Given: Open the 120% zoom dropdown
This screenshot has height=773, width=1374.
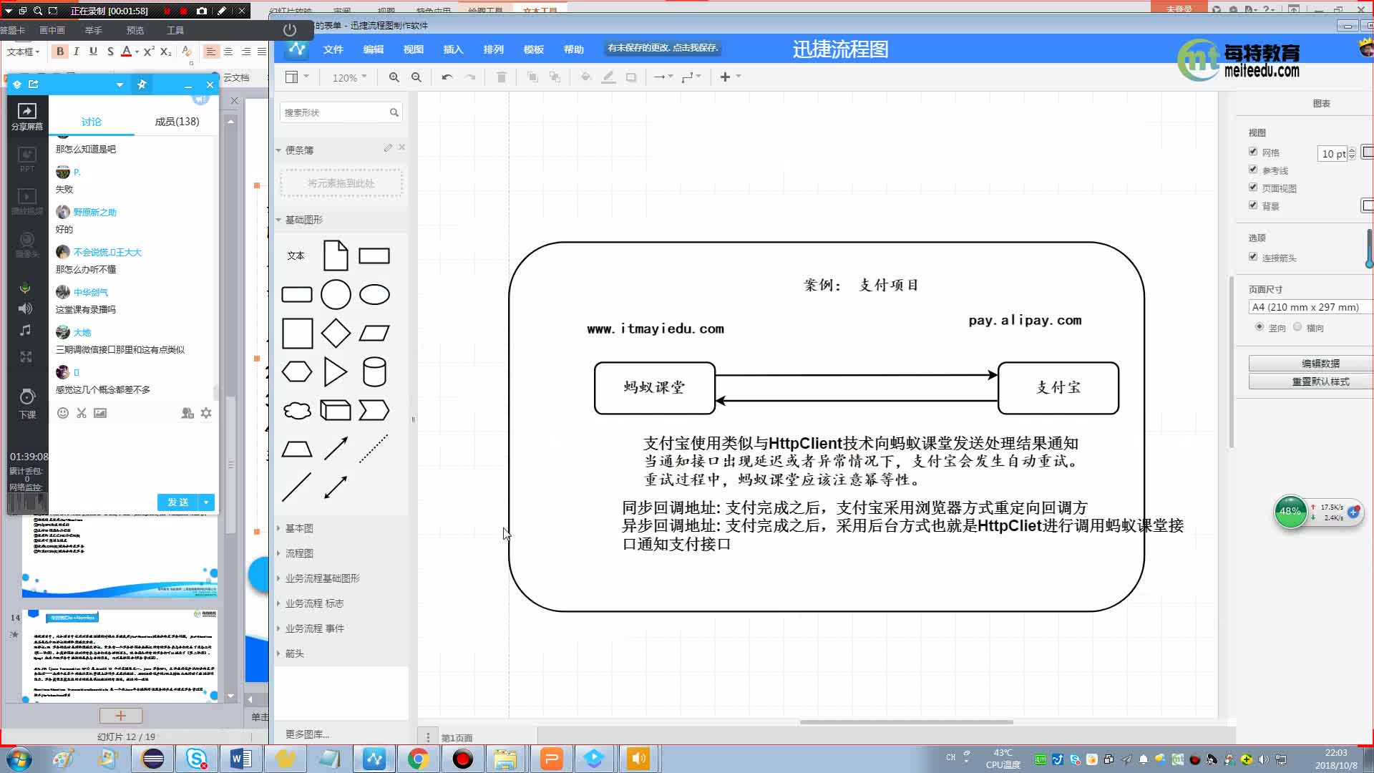Looking at the screenshot, I should 349,77.
